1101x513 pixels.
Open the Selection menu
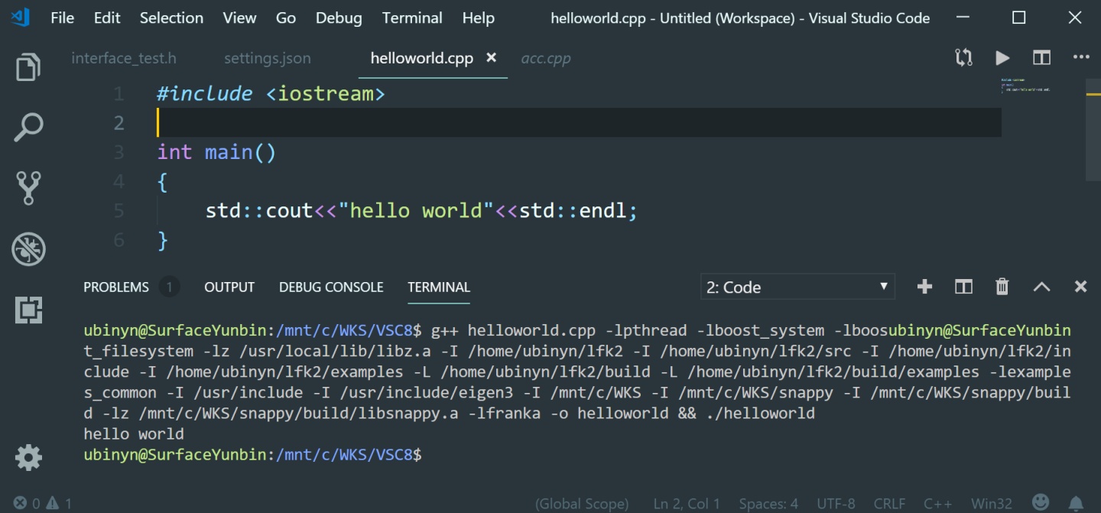coord(171,18)
